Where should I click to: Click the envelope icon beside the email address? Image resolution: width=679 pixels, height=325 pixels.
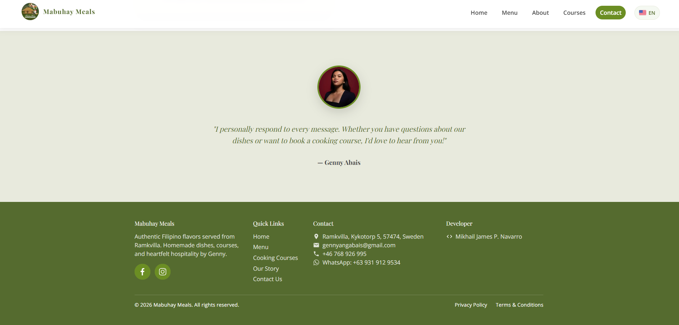pyautogui.click(x=316, y=245)
